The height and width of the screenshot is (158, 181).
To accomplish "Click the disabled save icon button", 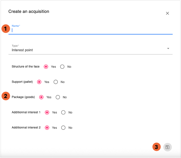I will [167, 147].
